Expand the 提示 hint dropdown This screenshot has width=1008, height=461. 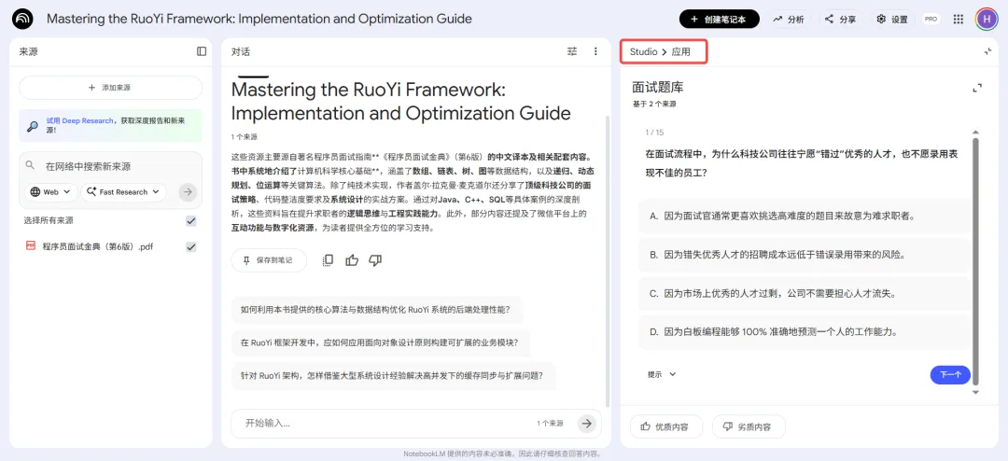click(662, 374)
